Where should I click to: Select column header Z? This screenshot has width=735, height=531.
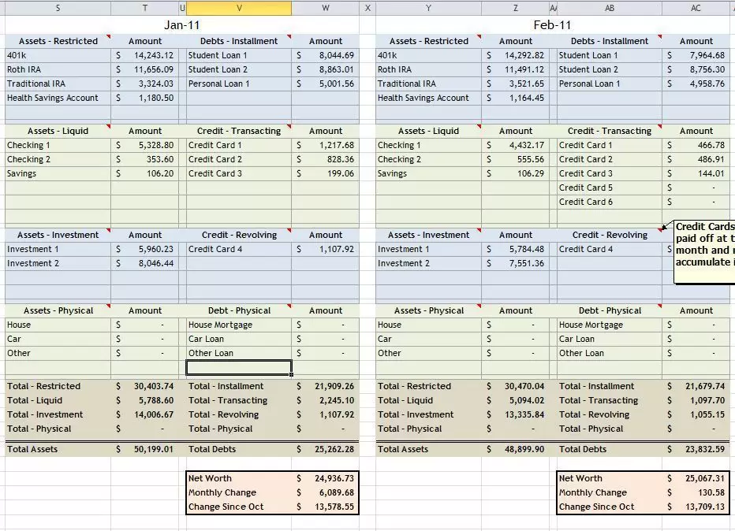(x=515, y=8)
